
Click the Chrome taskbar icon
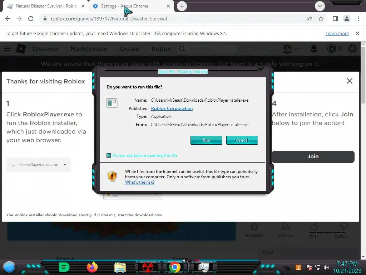(x=175, y=267)
